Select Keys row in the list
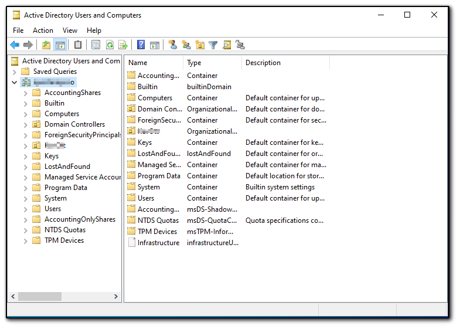Viewport: 460px width, 329px height. click(227, 143)
